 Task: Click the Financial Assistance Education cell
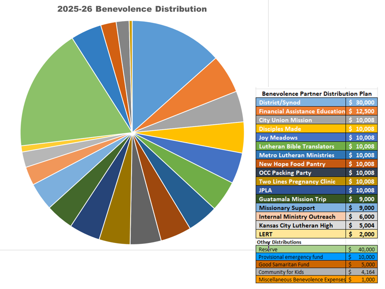pyautogui.click(x=300, y=111)
